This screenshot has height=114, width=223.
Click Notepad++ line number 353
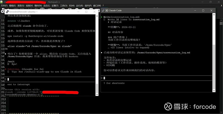[3, 99]
